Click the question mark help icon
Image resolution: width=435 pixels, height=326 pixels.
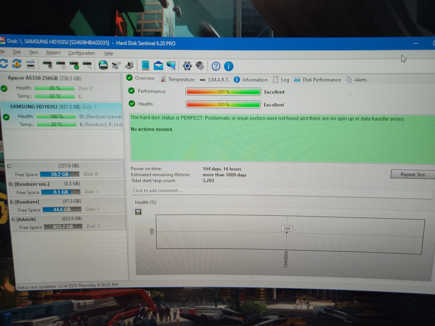(x=216, y=66)
